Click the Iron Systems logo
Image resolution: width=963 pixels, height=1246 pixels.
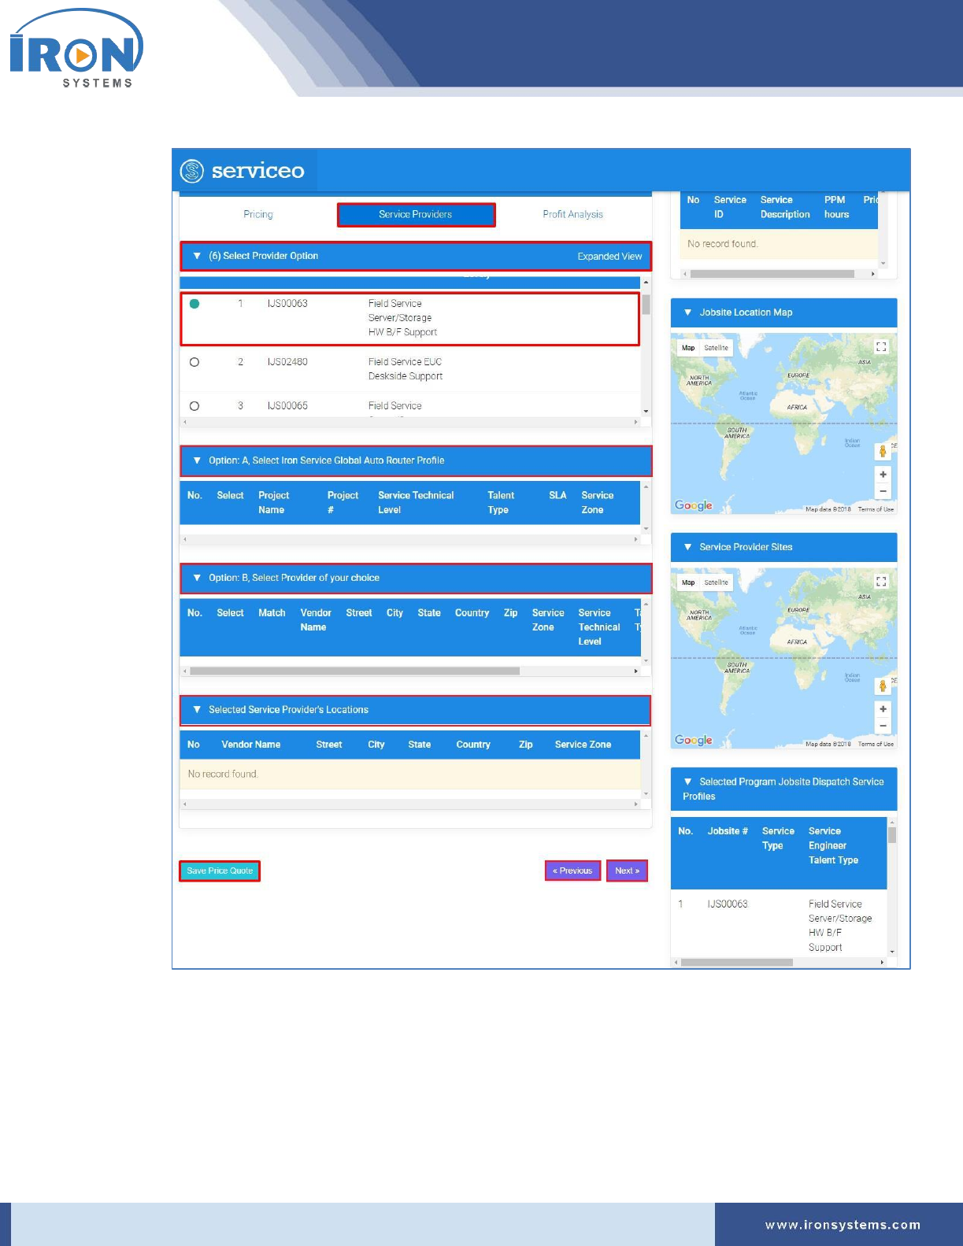pos(76,49)
